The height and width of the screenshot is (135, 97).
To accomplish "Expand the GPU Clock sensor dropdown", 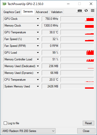I will point(38,19).
